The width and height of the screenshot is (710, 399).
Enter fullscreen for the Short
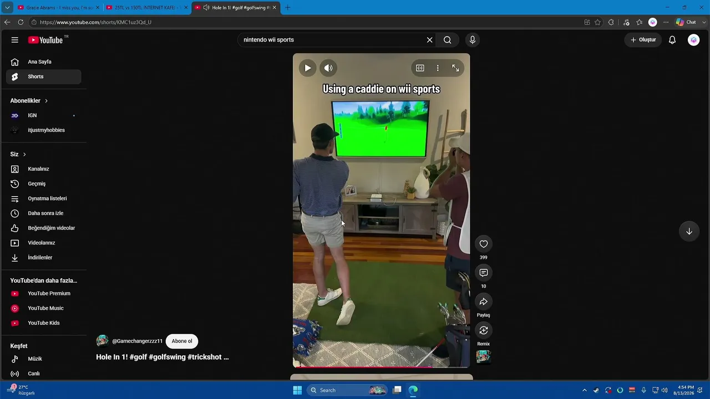(x=455, y=68)
